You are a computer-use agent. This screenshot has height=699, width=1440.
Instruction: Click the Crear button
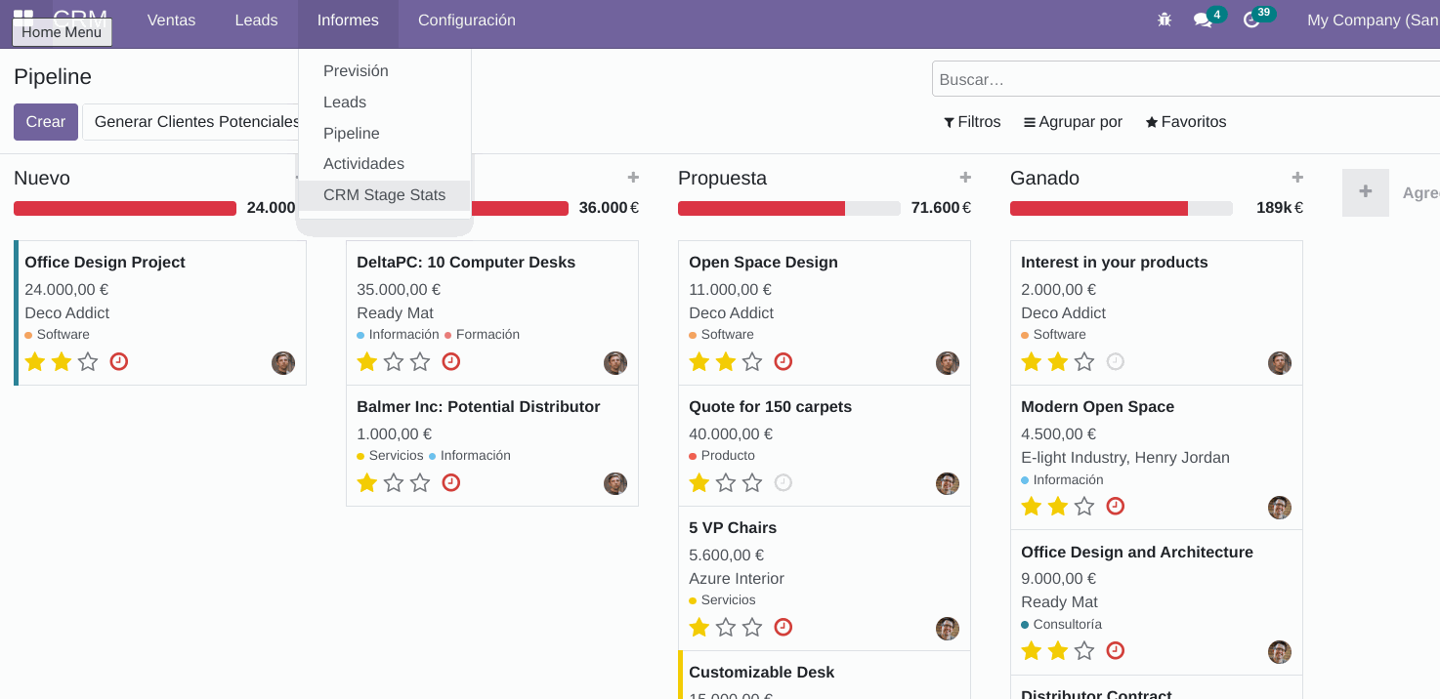[46, 122]
